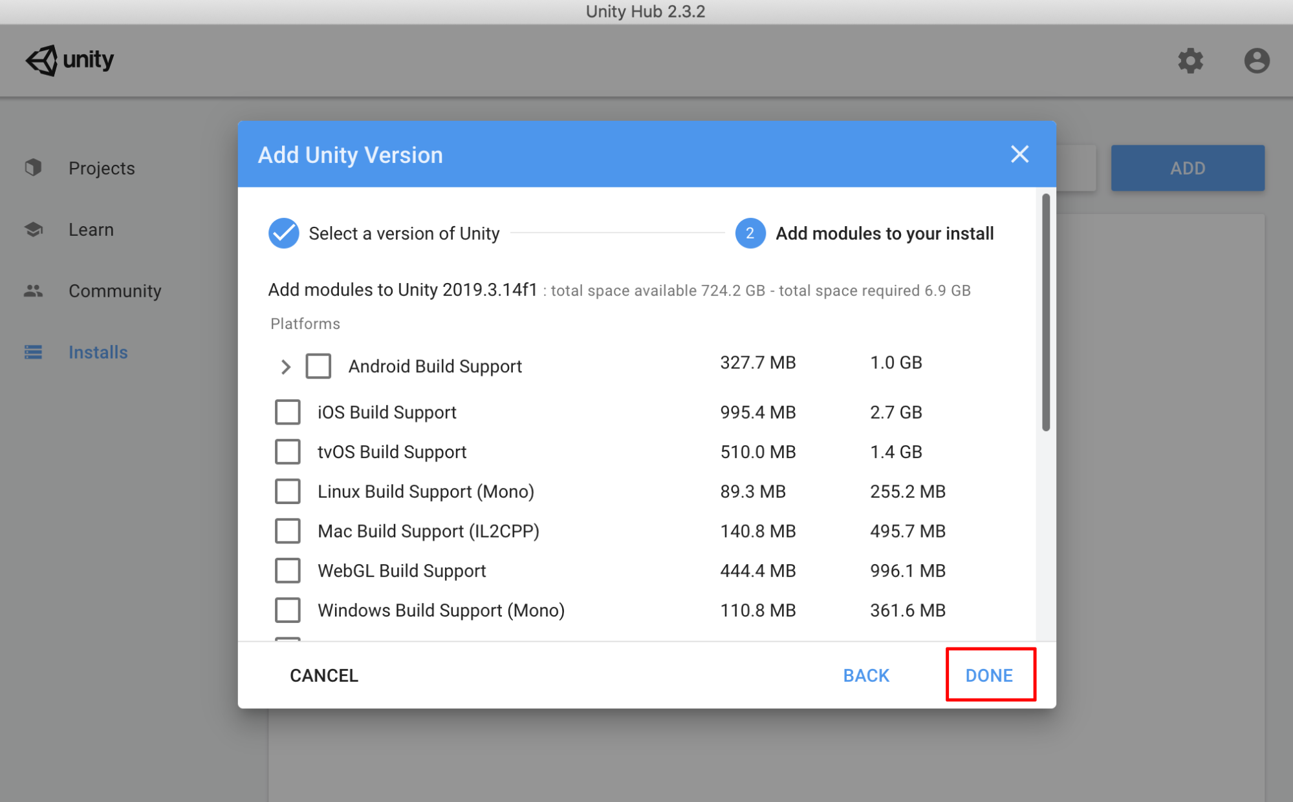Screen dimensions: 1293x802
Task: Tick the WebGL Build Support checkbox
Action: coord(287,571)
